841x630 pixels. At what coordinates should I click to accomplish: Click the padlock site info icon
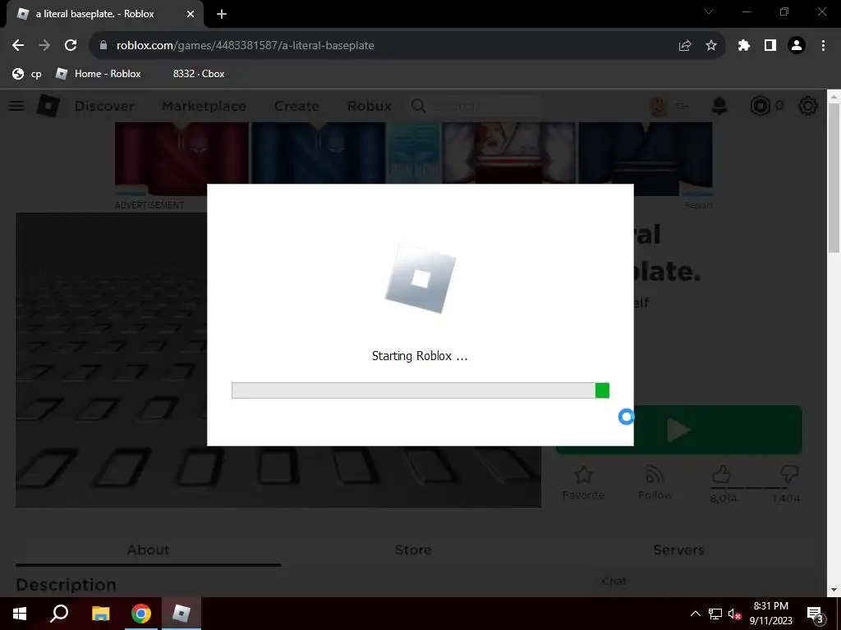103,46
